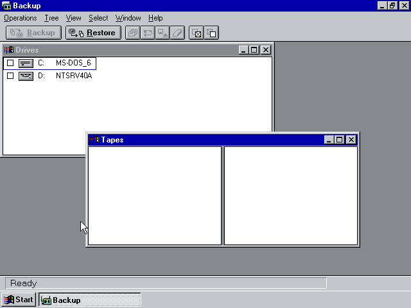411x308 pixels.
Task: Click the Backup application title bar icon
Action: click(6, 6)
